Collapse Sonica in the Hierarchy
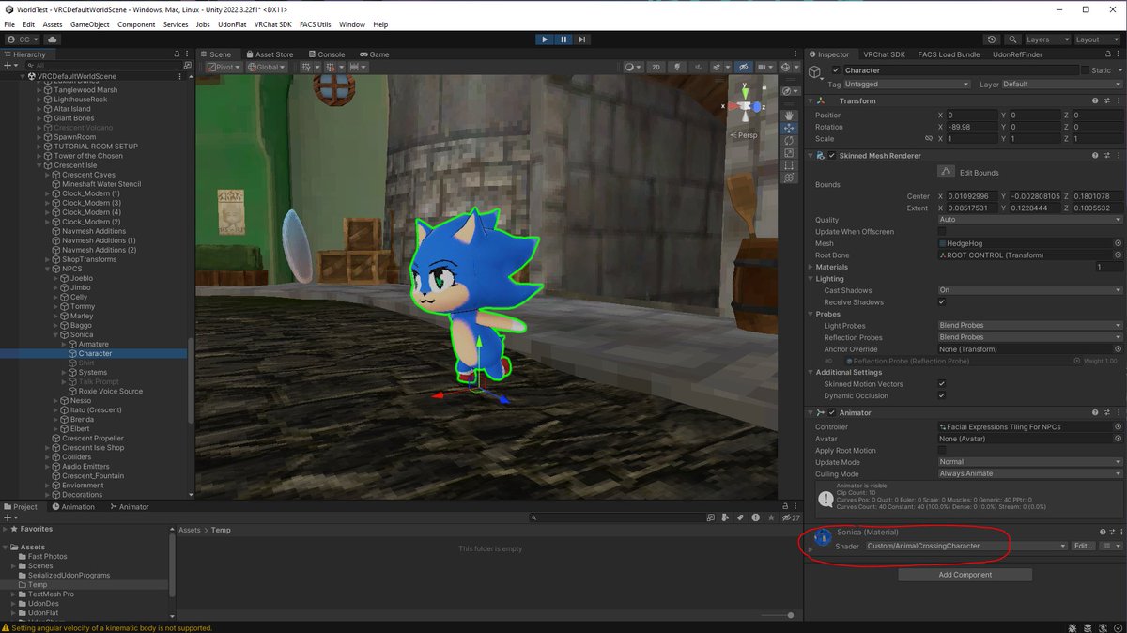The image size is (1127, 633). [57, 334]
